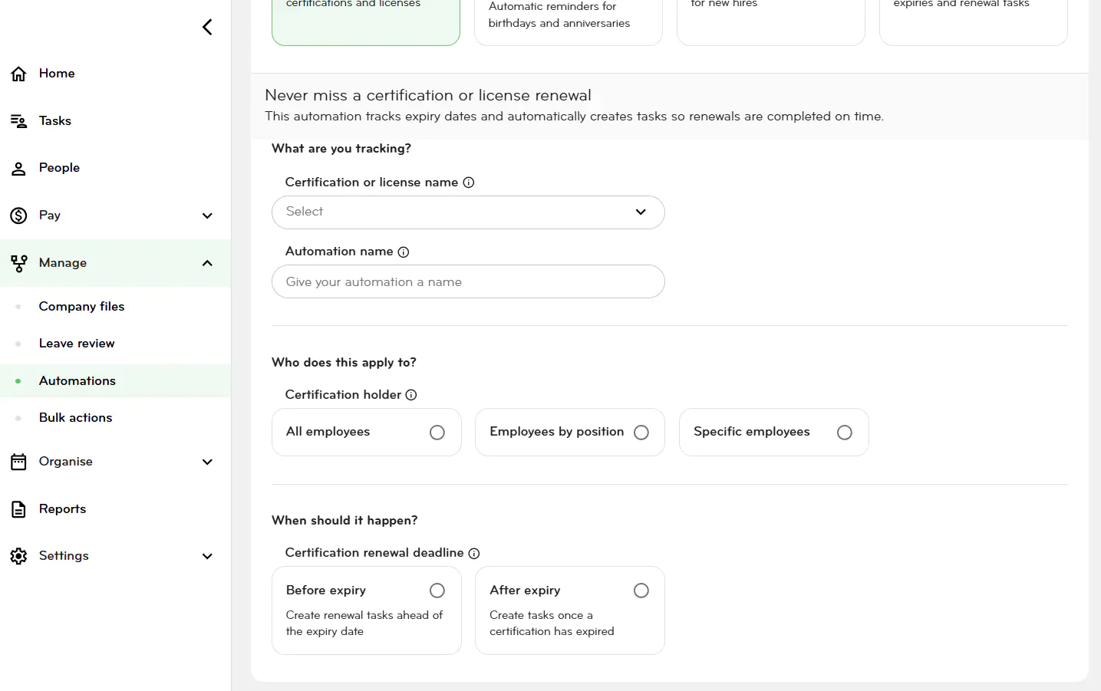The width and height of the screenshot is (1101, 691).
Task: Choose After expiry radio option
Action: pyautogui.click(x=641, y=591)
